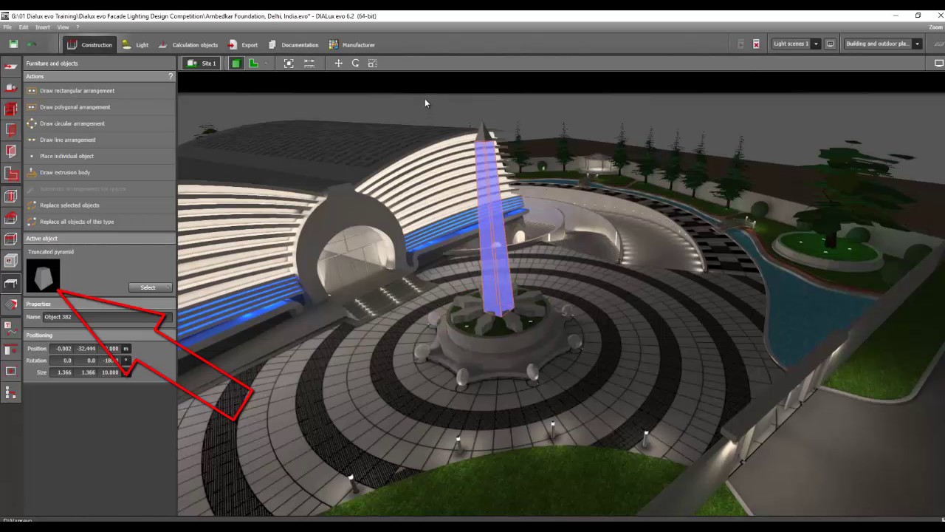Switch to the Light mode tab

pyautogui.click(x=135, y=44)
